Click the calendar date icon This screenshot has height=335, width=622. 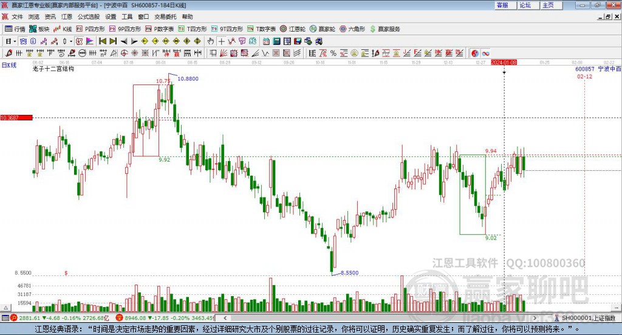(x=266, y=41)
